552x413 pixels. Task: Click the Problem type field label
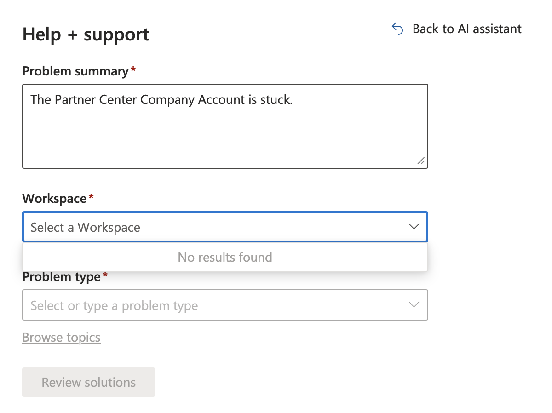(x=61, y=277)
